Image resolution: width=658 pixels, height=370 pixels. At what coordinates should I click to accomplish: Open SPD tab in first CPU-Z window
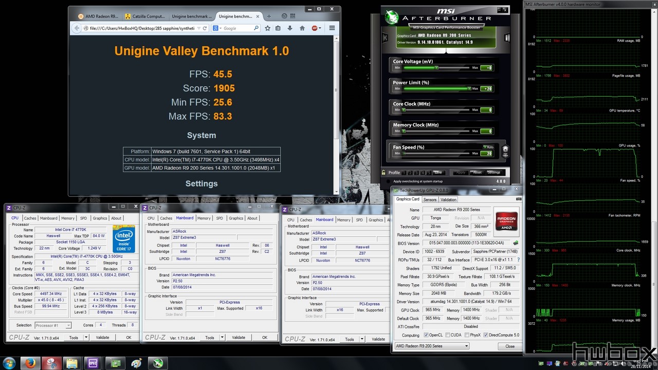tap(83, 218)
